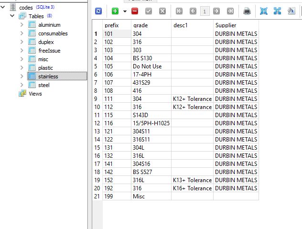This screenshot has height=229, width=302.
Task: Click the page number field
Action: pos(205,11)
